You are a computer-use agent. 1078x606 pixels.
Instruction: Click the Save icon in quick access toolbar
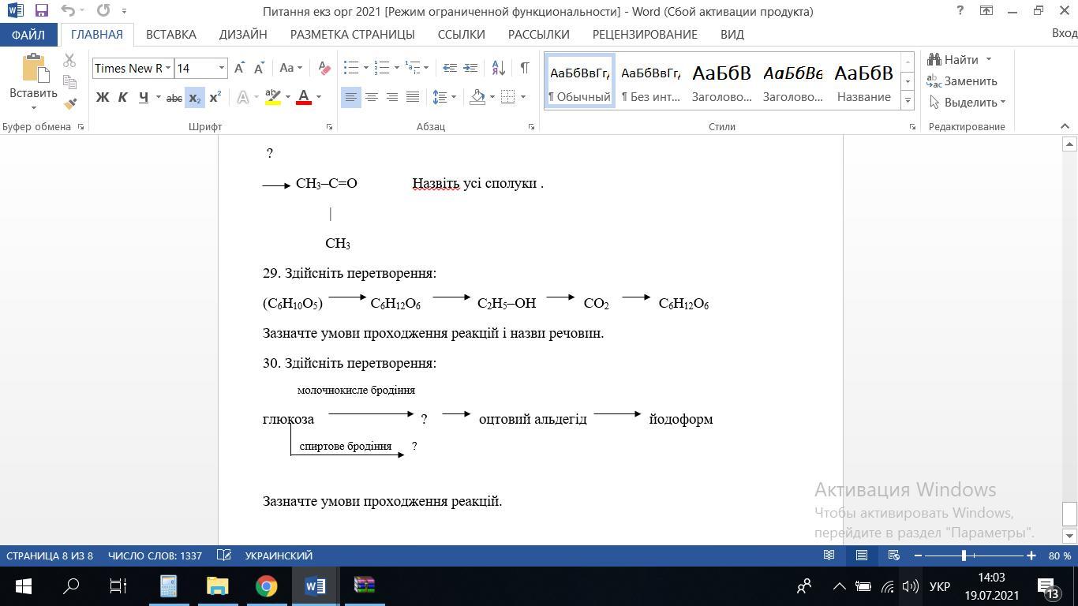pyautogui.click(x=42, y=11)
